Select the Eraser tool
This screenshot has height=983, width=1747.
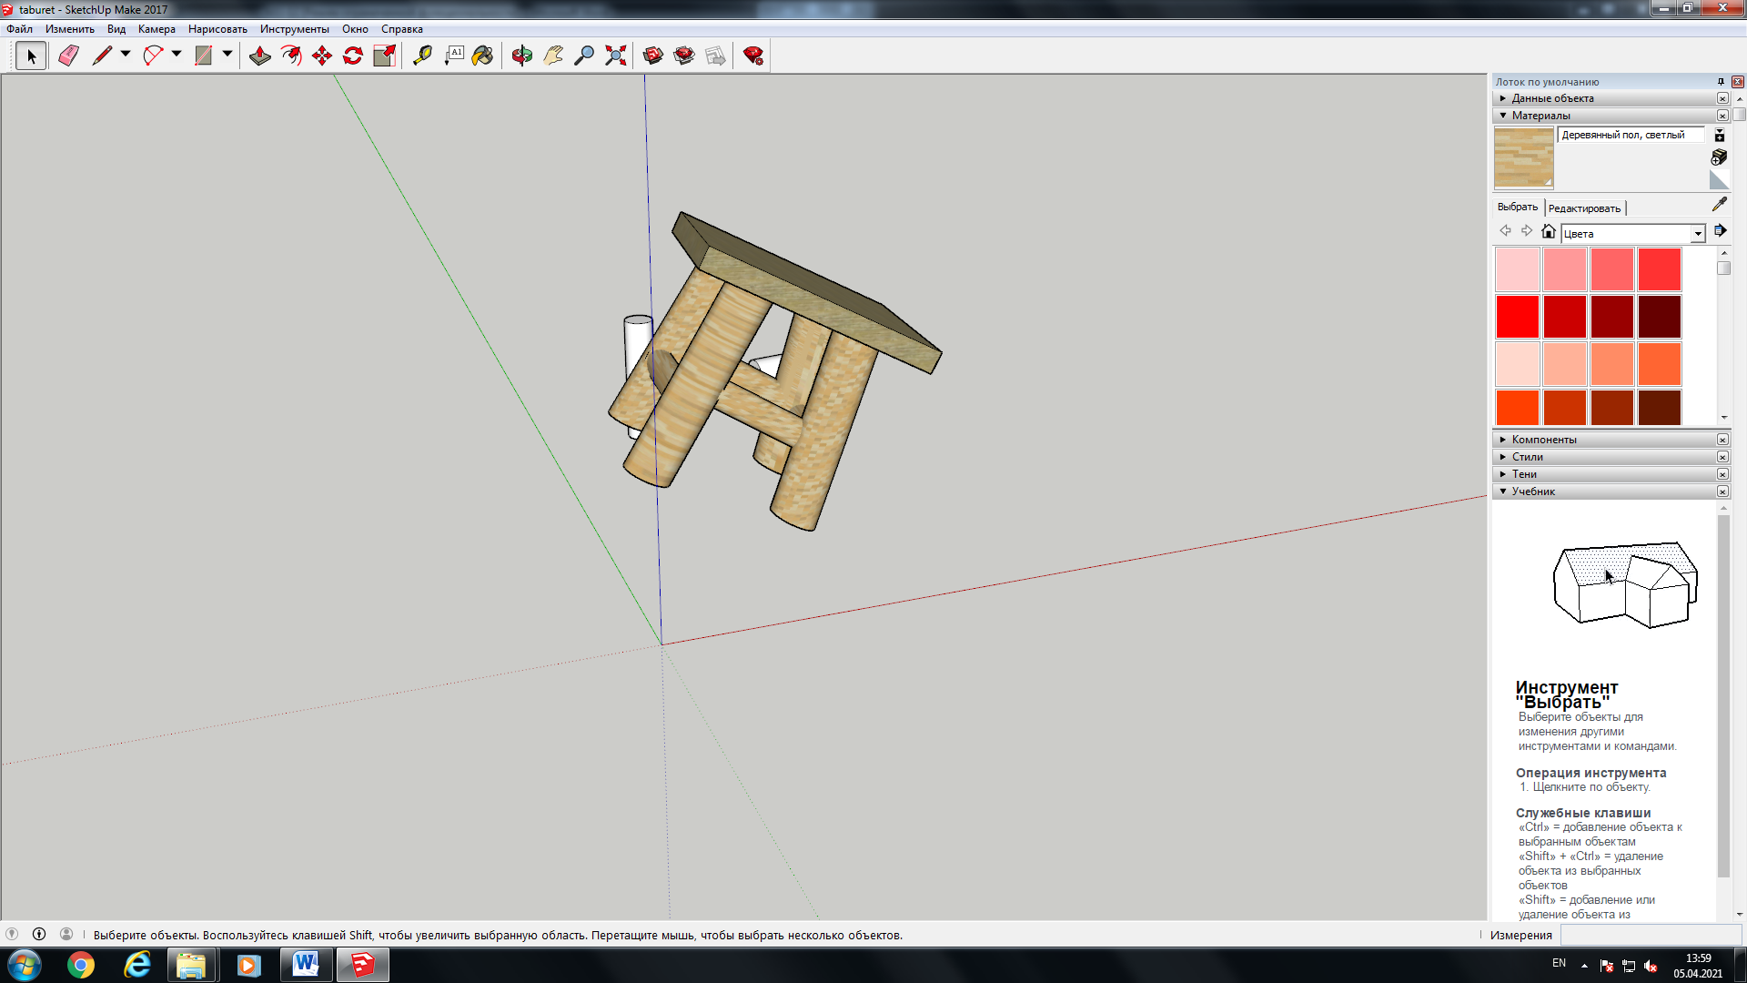68,56
